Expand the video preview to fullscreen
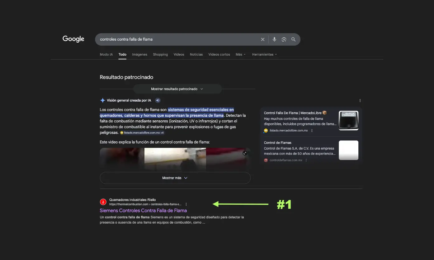The width and height of the screenshot is (434, 260). tap(245, 153)
